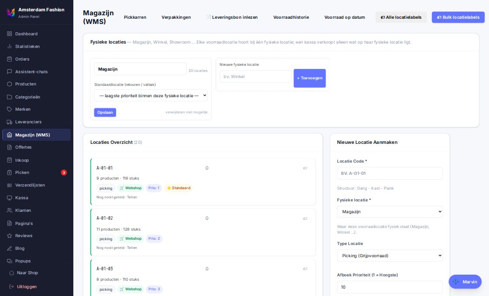Select the Leveringsbon inlezen tab
Image resolution: width=489 pixels, height=296 pixels.
(x=232, y=17)
